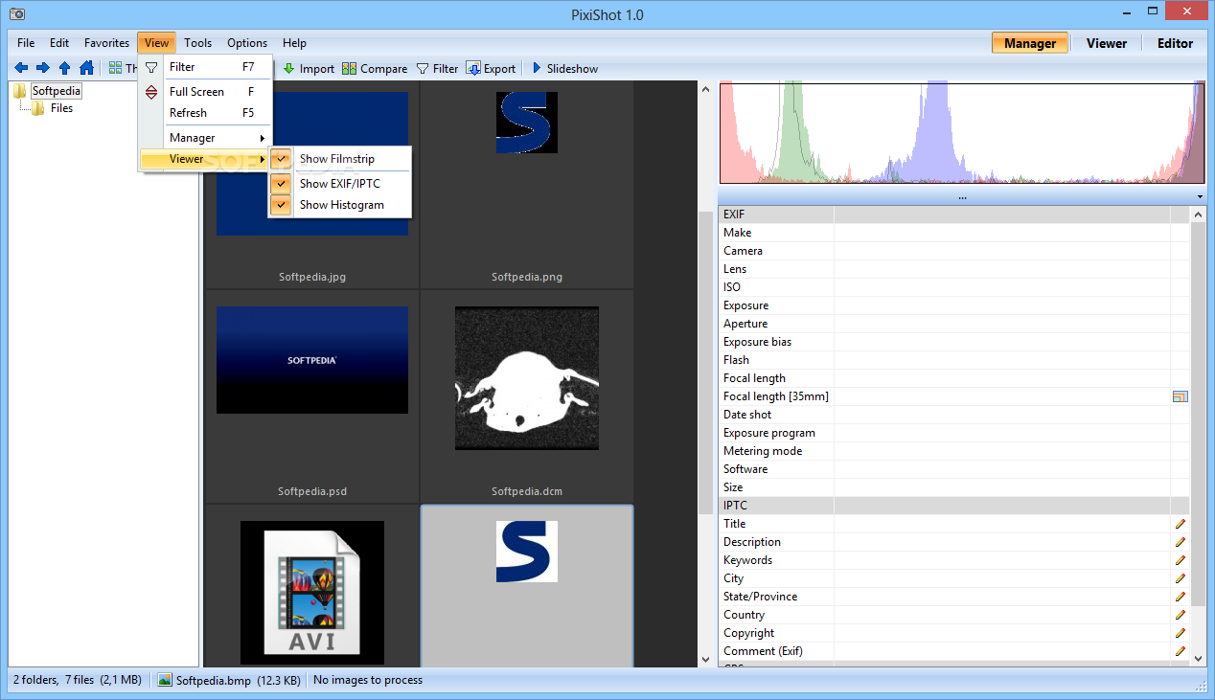This screenshot has width=1215, height=700.
Task: Open the Edit menu
Action: [59, 43]
